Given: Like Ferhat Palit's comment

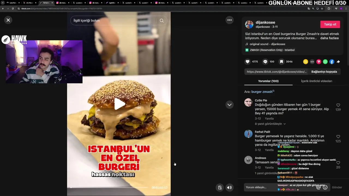Looking at the screenshot, I should pyautogui.click(x=338, y=137).
